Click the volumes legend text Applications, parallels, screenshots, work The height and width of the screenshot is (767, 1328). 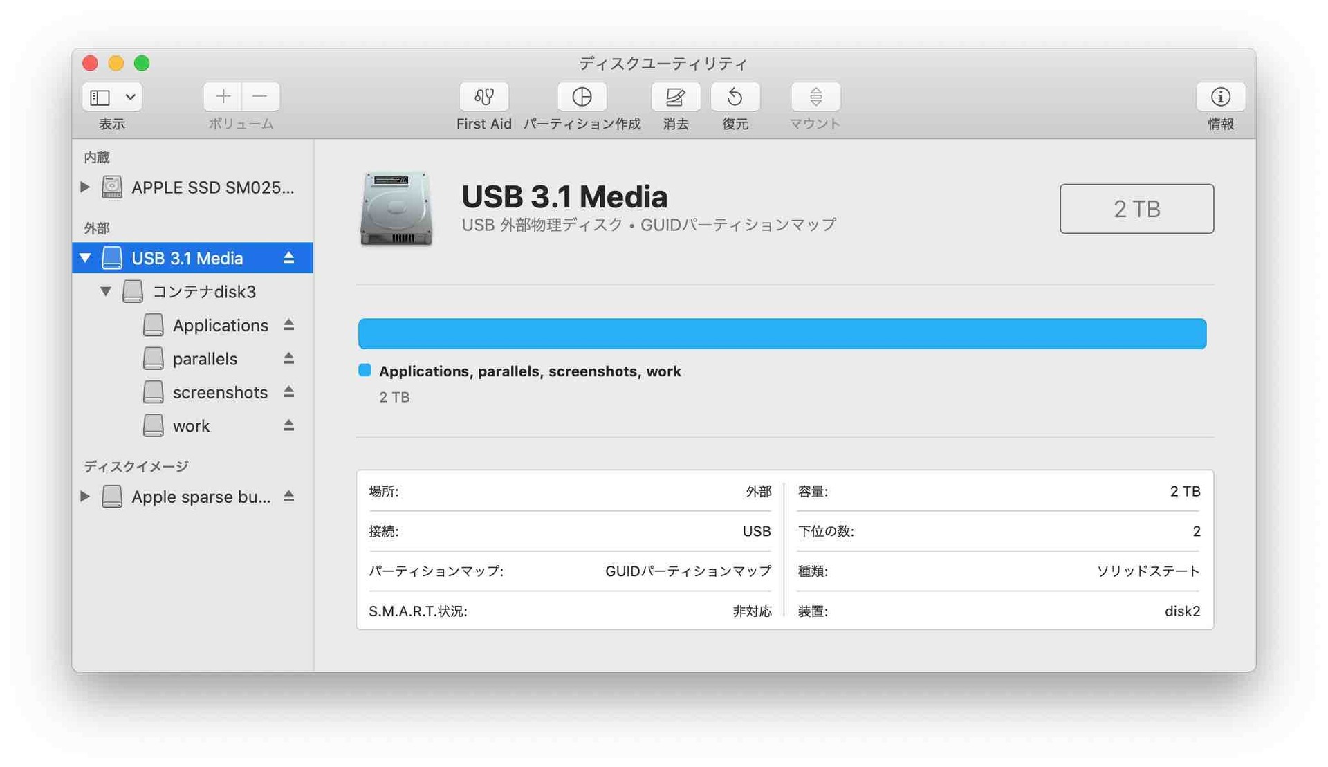point(530,371)
